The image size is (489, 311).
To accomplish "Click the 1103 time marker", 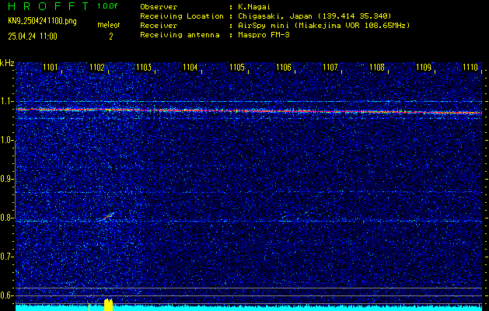I will (144, 67).
